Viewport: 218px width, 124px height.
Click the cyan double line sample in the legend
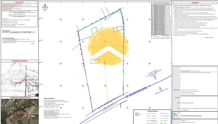(162, 113)
